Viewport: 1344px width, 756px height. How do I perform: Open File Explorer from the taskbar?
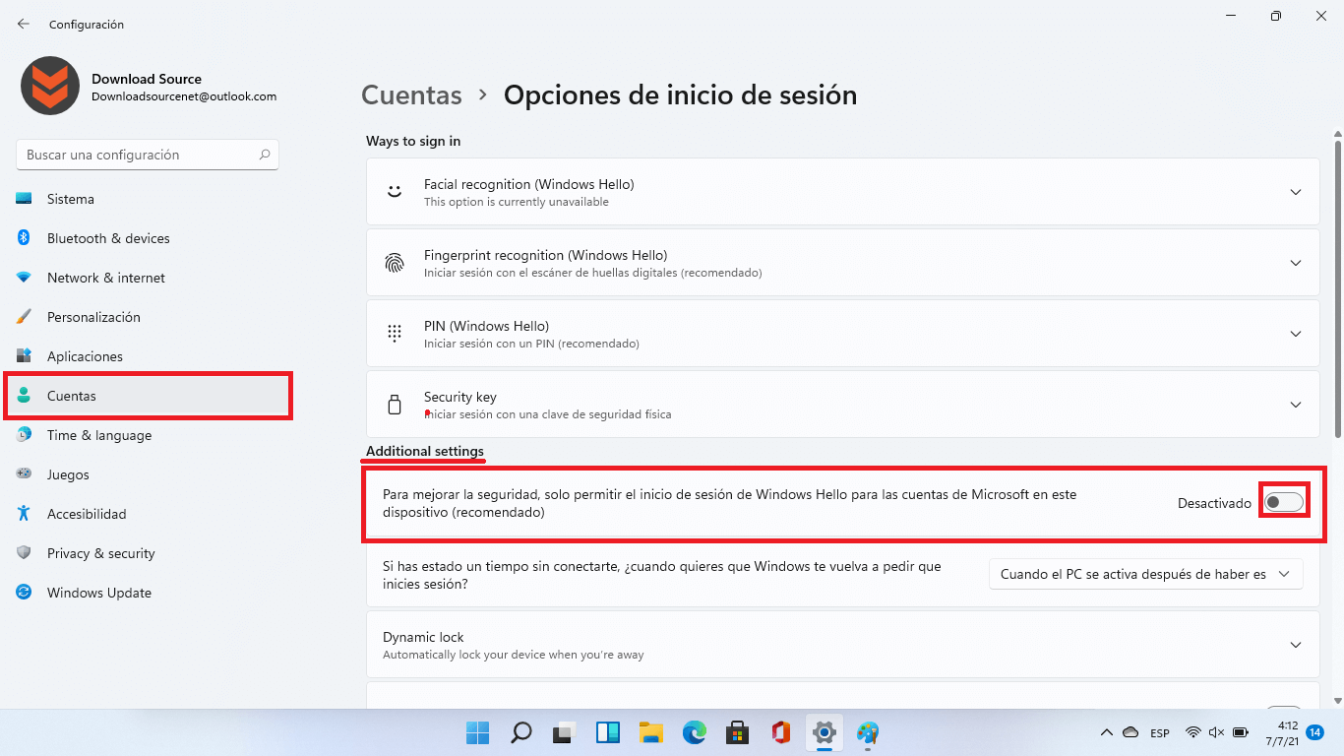click(x=651, y=732)
